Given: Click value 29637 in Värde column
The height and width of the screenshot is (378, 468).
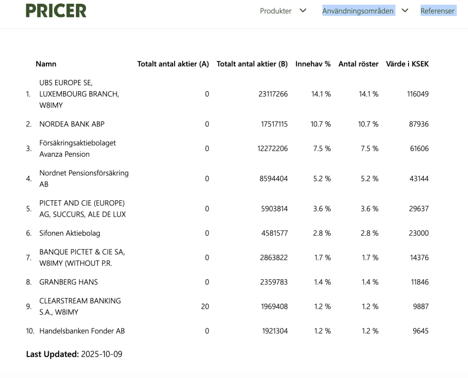Looking at the screenshot, I should (x=419, y=209).
